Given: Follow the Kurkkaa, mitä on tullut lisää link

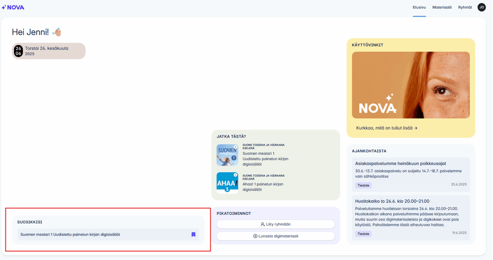Looking at the screenshot, I should coord(386,128).
